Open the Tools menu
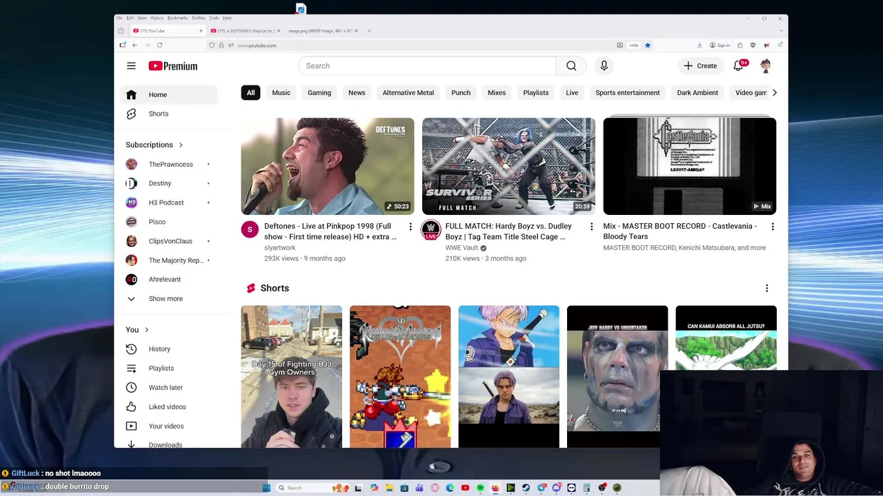The image size is (883, 496). tap(214, 18)
